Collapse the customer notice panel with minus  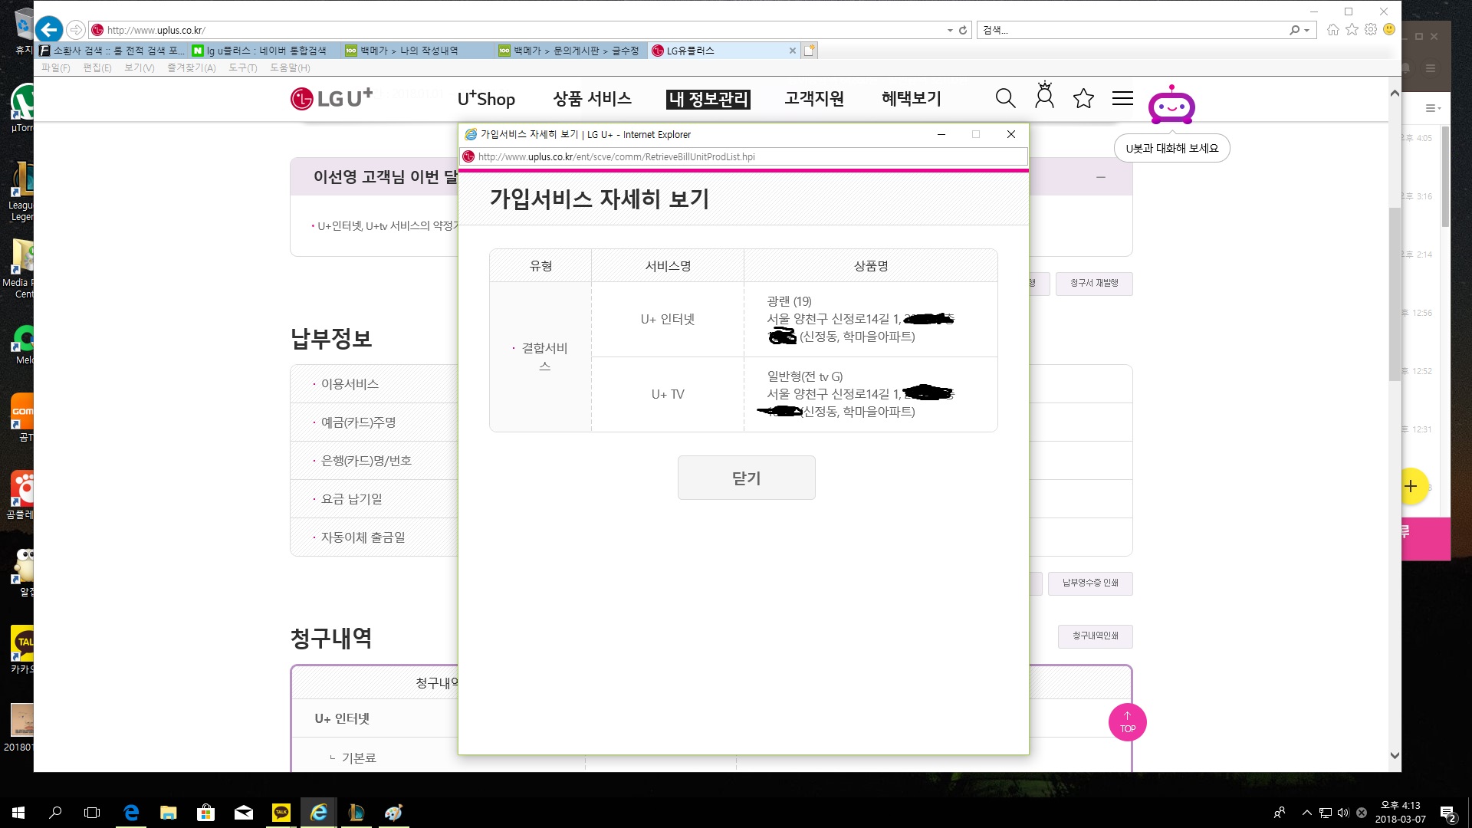point(1100,177)
